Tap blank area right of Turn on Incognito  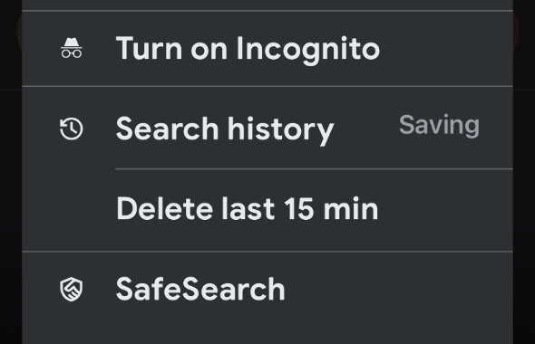click(x=446, y=49)
